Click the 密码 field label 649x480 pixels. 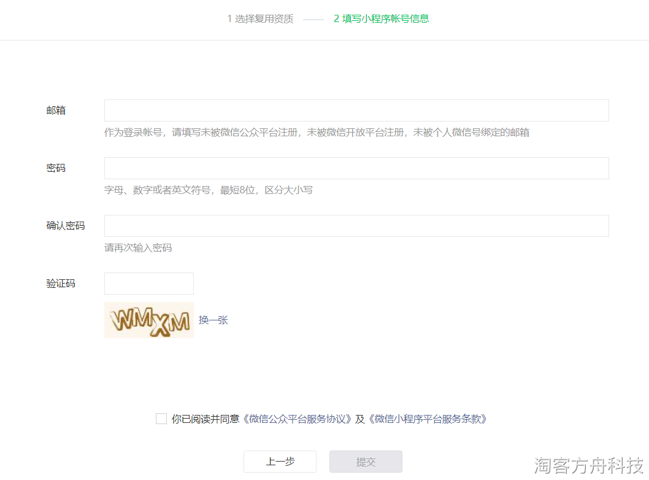(x=56, y=168)
